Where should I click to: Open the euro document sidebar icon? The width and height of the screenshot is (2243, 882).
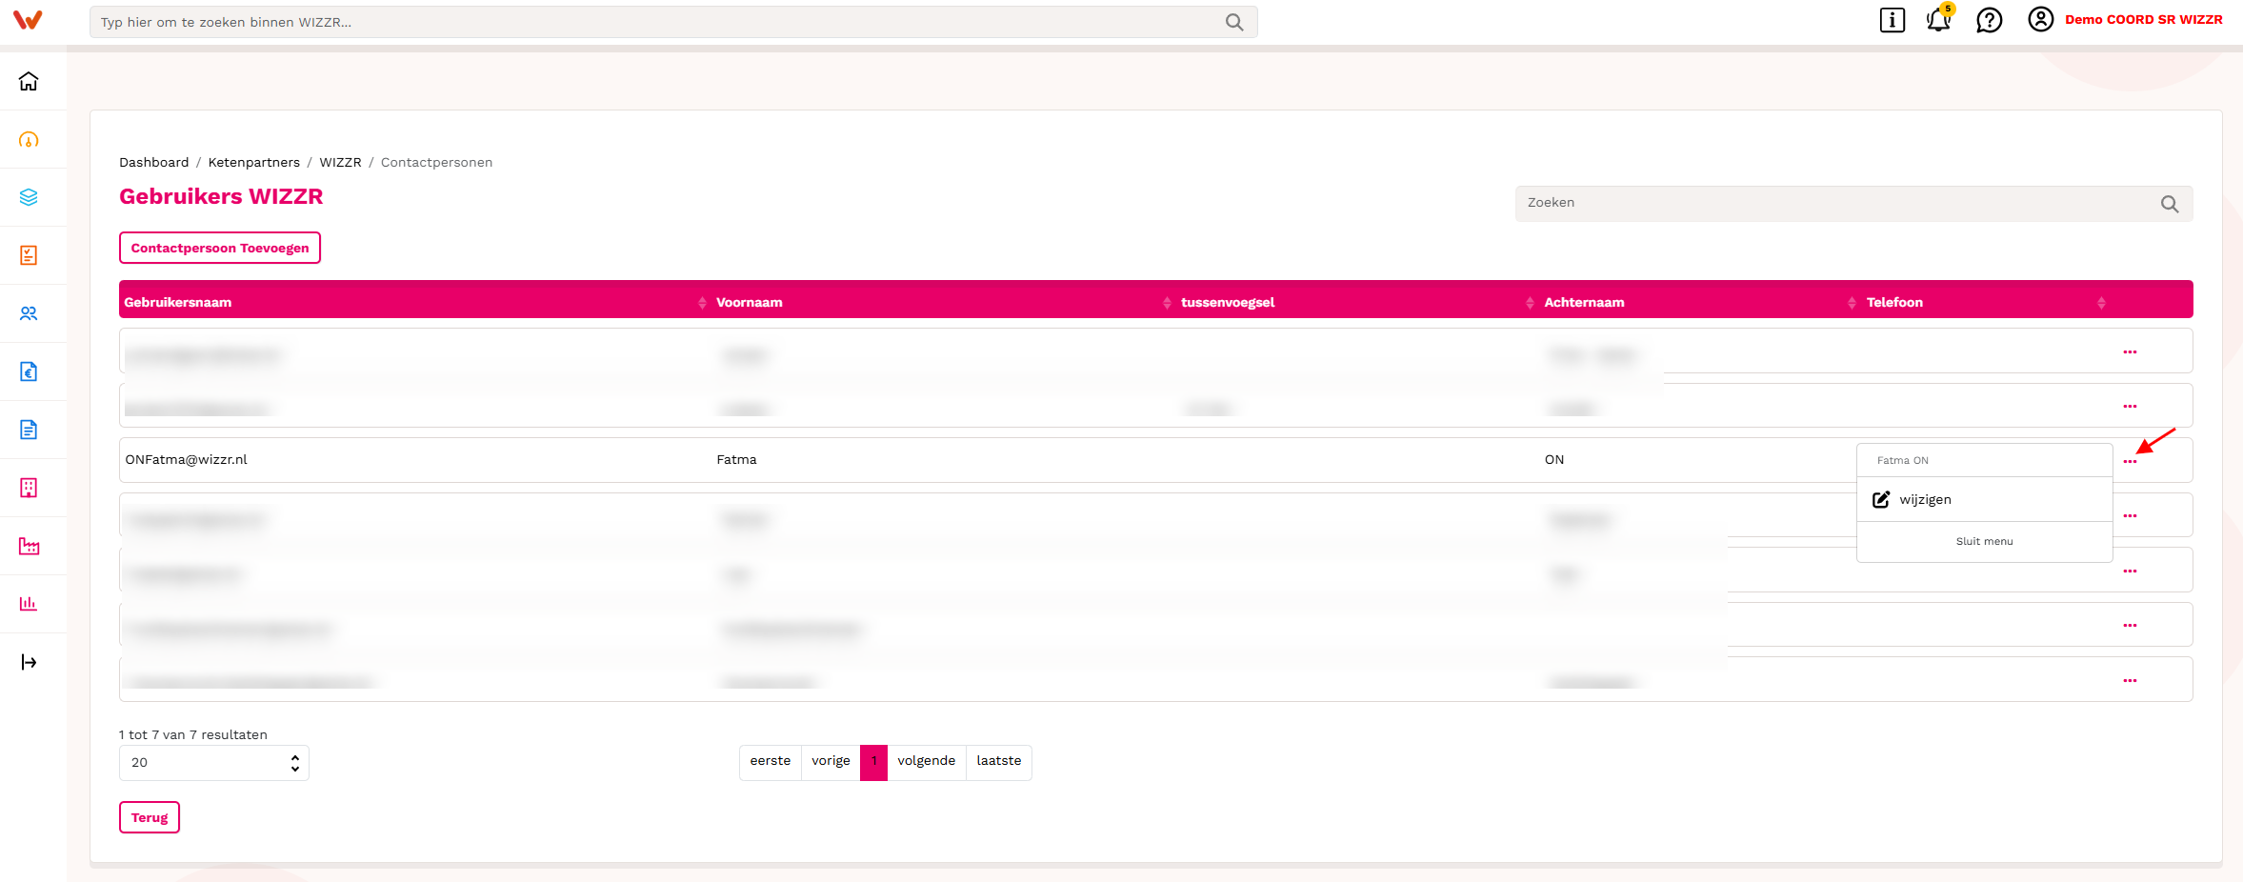tap(29, 371)
